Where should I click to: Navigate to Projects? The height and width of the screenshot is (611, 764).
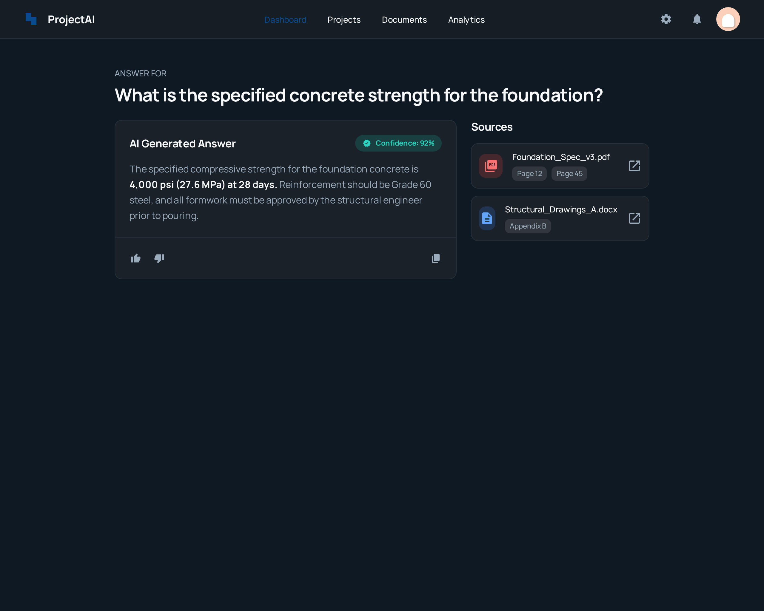[x=344, y=19]
